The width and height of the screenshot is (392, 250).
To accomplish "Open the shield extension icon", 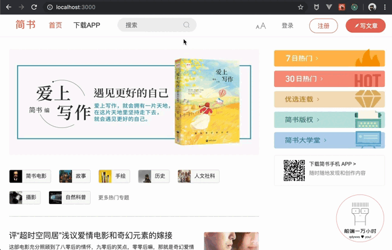I will [x=316, y=7].
